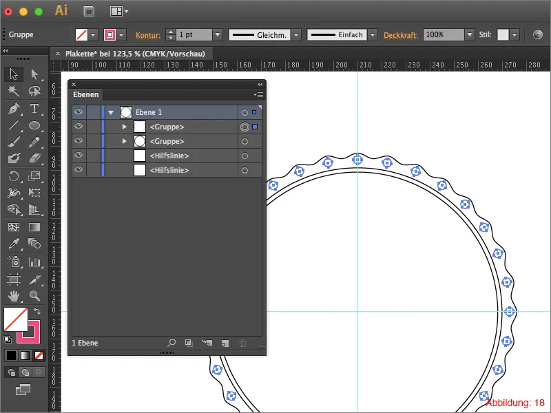Select the Direct Selection tool (white arrow)

pos(34,74)
